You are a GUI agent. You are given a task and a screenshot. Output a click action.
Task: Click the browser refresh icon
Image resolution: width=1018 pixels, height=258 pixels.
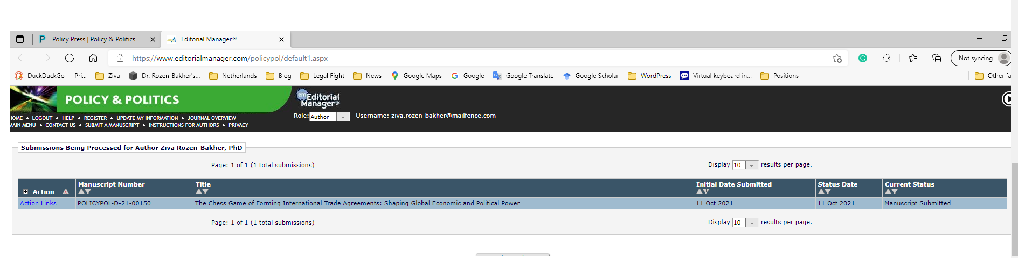pos(70,58)
